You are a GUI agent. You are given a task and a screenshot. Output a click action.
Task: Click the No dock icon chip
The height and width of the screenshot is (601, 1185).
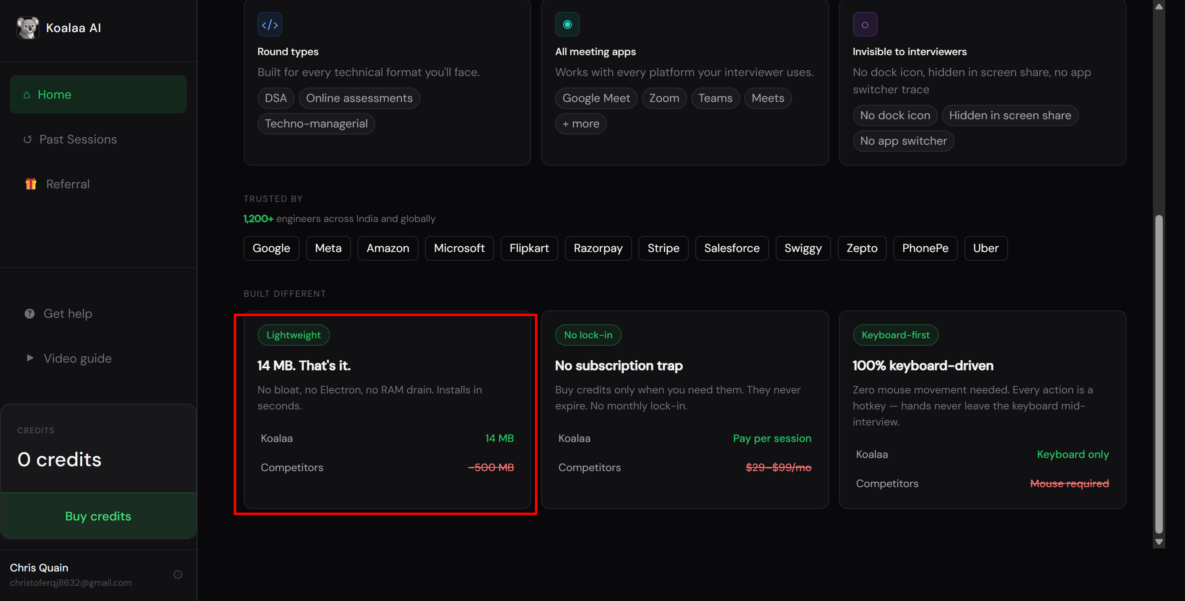coord(895,116)
